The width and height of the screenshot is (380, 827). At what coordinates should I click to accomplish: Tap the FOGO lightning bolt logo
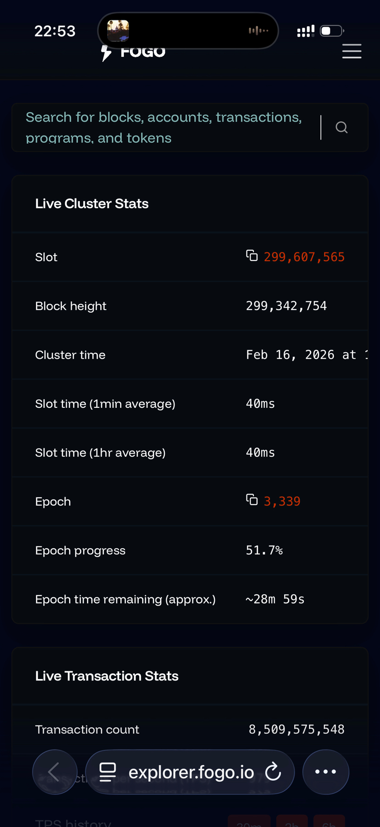point(106,53)
